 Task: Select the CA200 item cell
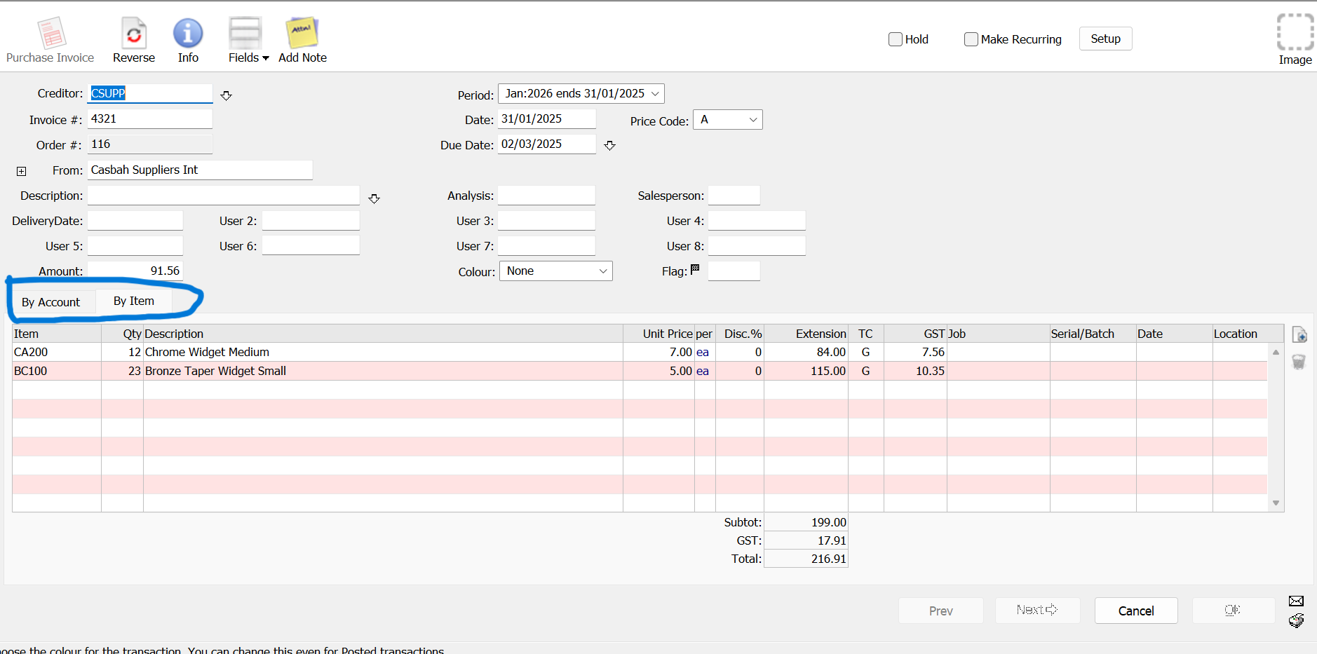57,352
